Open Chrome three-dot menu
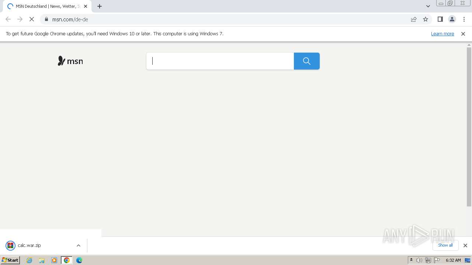Screen dimensions: 472x265 click(464, 19)
